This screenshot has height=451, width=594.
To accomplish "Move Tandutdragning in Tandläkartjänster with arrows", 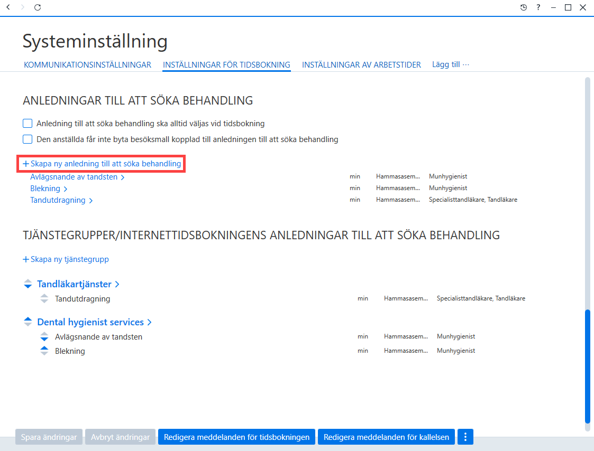I will (44, 298).
